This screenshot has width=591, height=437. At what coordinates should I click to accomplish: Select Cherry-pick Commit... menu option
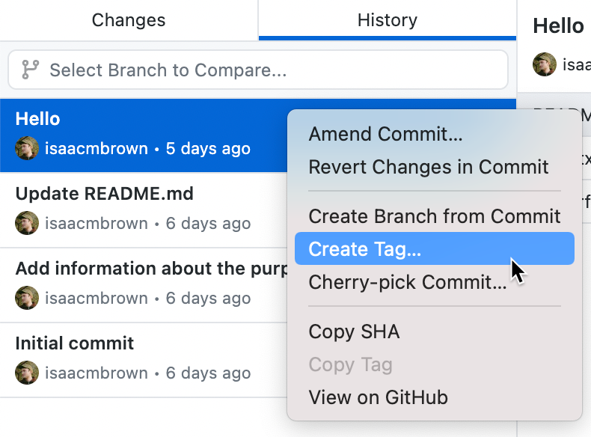click(x=408, y=282)
